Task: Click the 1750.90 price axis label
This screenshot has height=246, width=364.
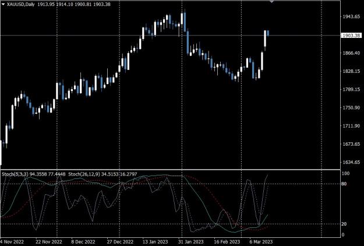Action: pos(351,108)
